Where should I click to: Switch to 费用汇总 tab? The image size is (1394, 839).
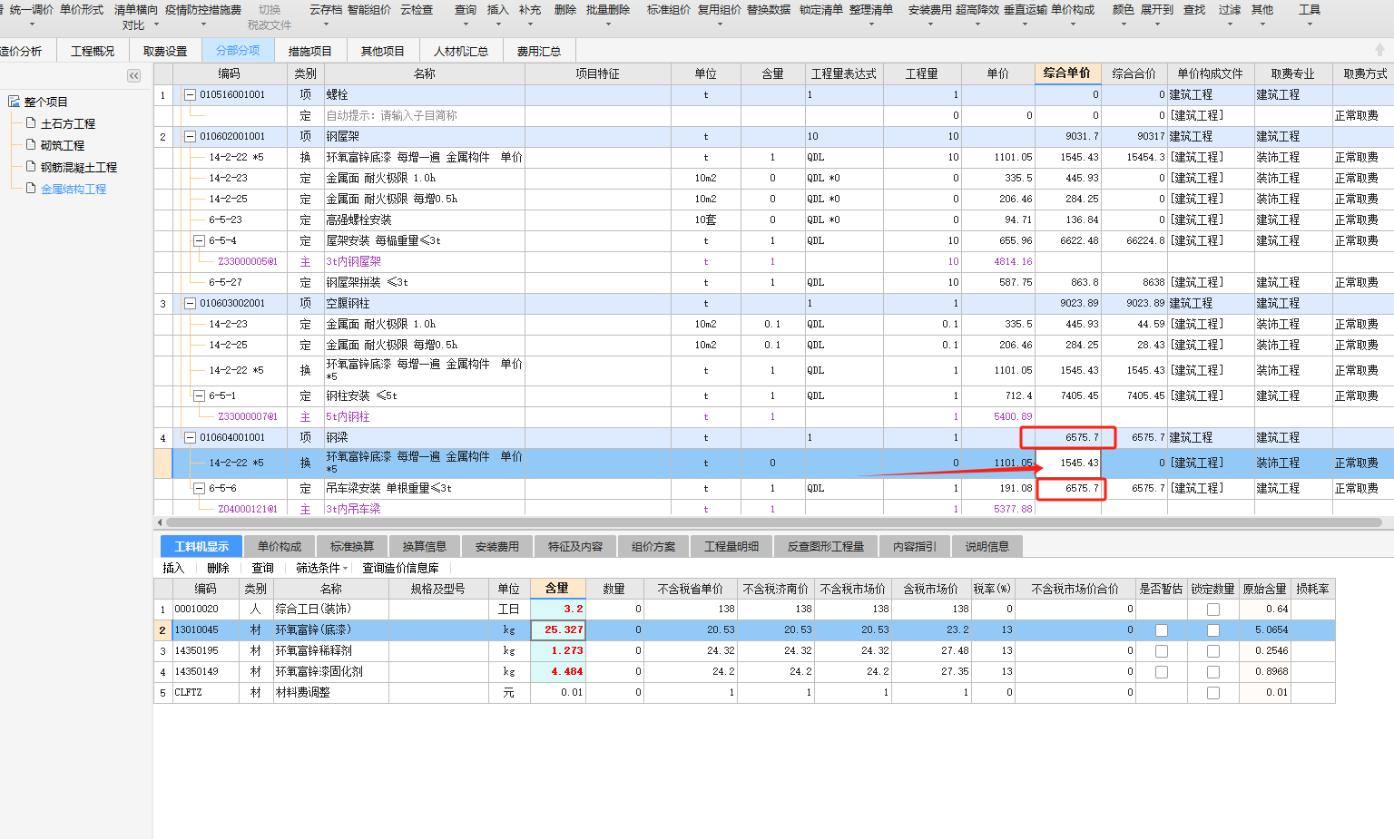pos(539,51)
